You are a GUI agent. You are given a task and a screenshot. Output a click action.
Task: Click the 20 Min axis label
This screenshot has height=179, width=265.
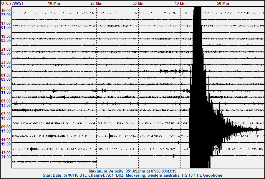click(96, 3)
